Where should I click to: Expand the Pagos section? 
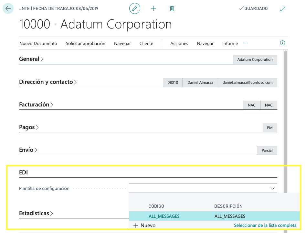(x=29, y=127)
